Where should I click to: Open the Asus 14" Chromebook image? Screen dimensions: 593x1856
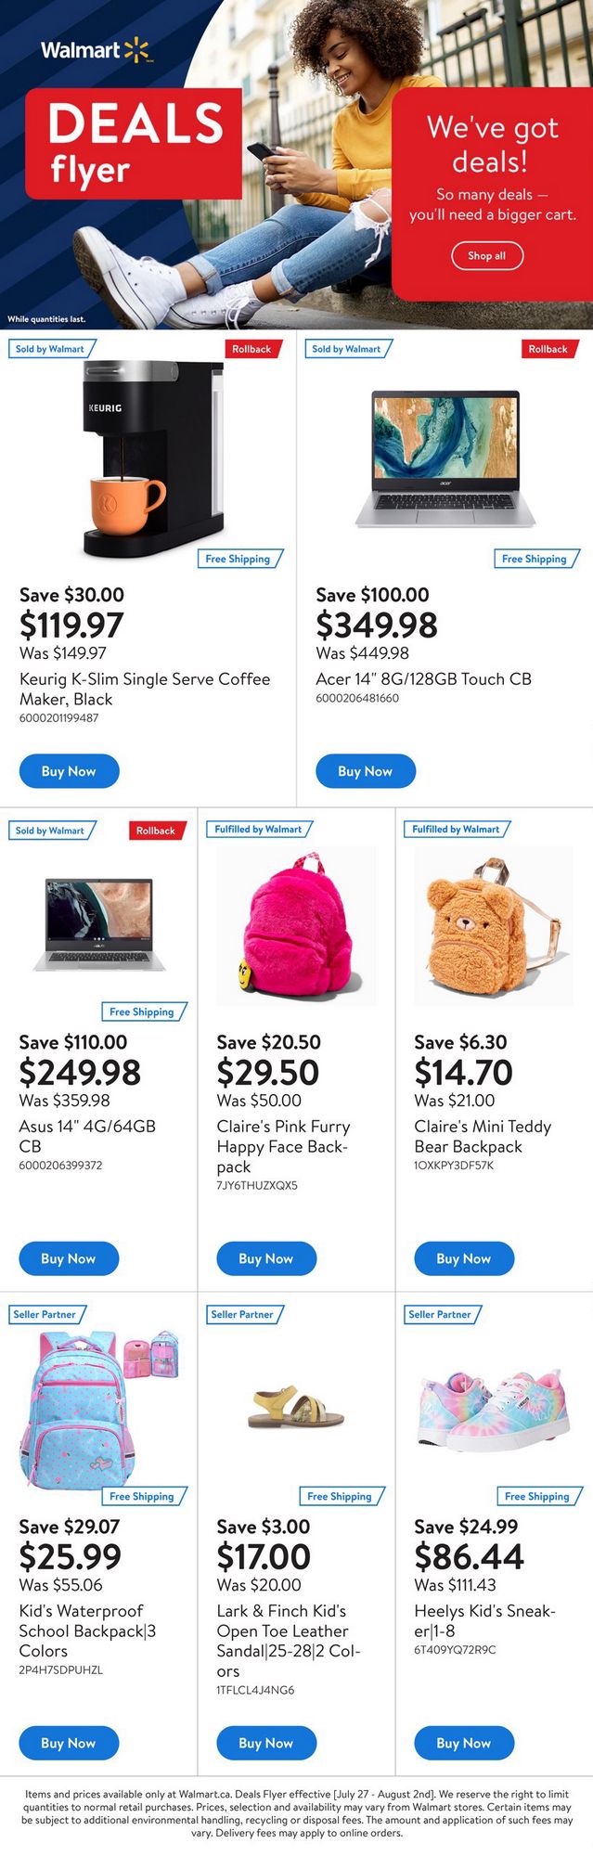click(99, 924)
